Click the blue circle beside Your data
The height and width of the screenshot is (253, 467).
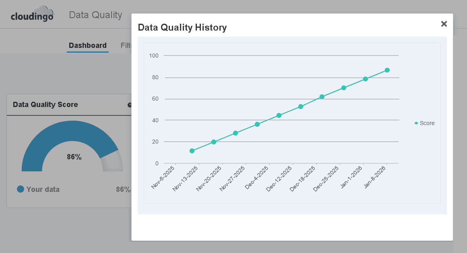(21, 189)
